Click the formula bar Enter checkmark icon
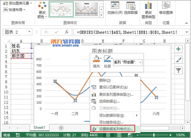The image size is (191, 138). 57,32
